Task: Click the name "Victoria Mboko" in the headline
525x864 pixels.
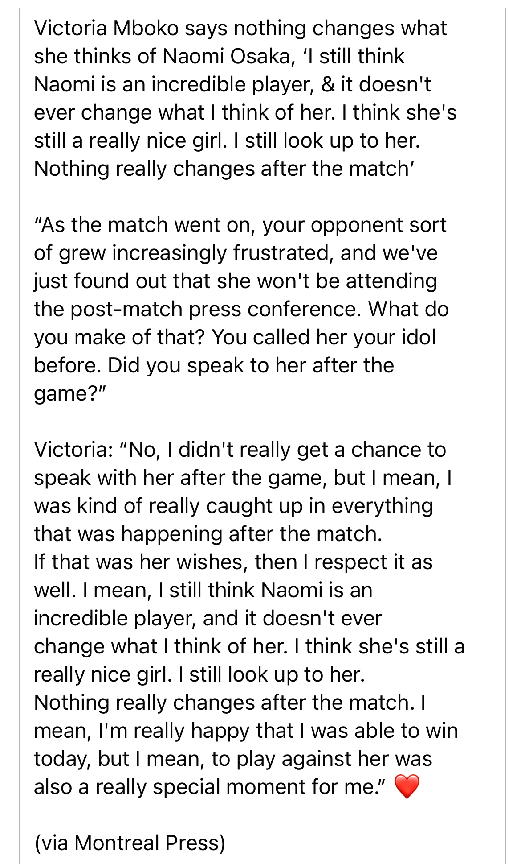Action: (x=106, y=29)
